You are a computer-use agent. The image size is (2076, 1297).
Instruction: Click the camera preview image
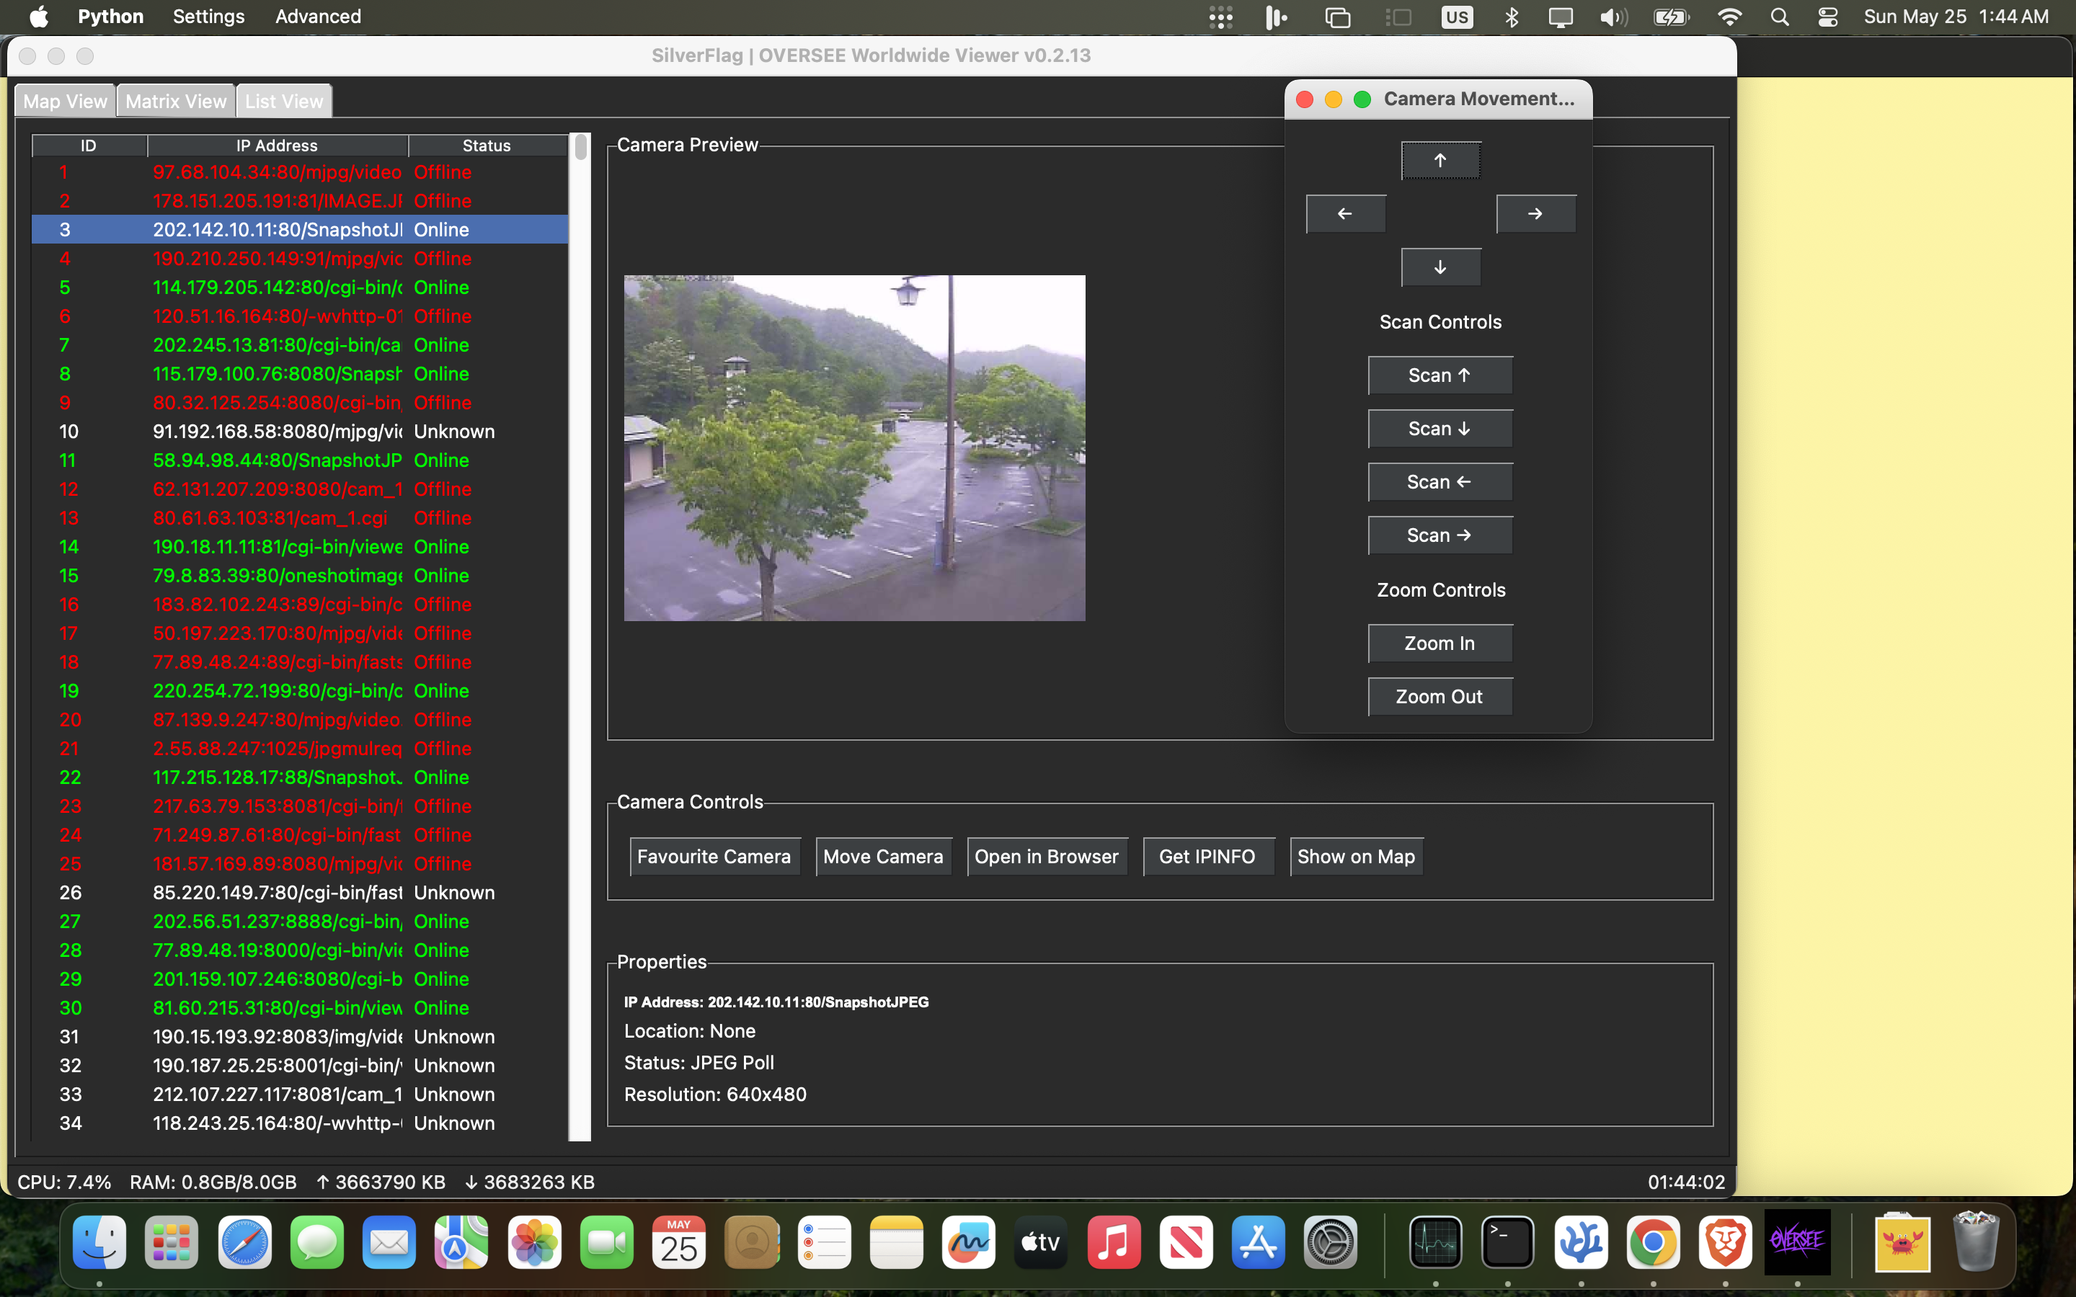point(854,447)
